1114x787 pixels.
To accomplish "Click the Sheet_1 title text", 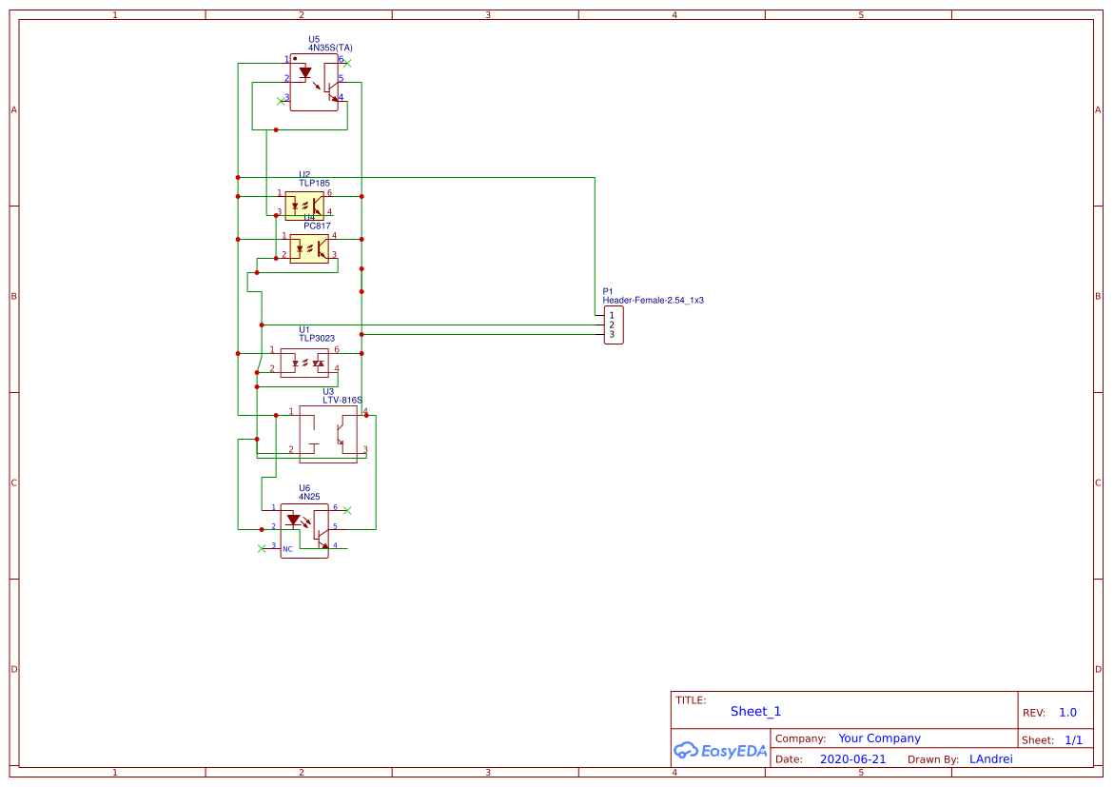I will tap(755, 711).
